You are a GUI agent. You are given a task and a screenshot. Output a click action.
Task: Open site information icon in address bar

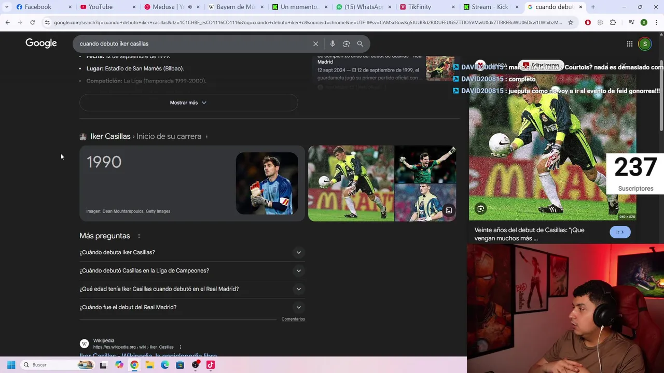tap(47, 22)
